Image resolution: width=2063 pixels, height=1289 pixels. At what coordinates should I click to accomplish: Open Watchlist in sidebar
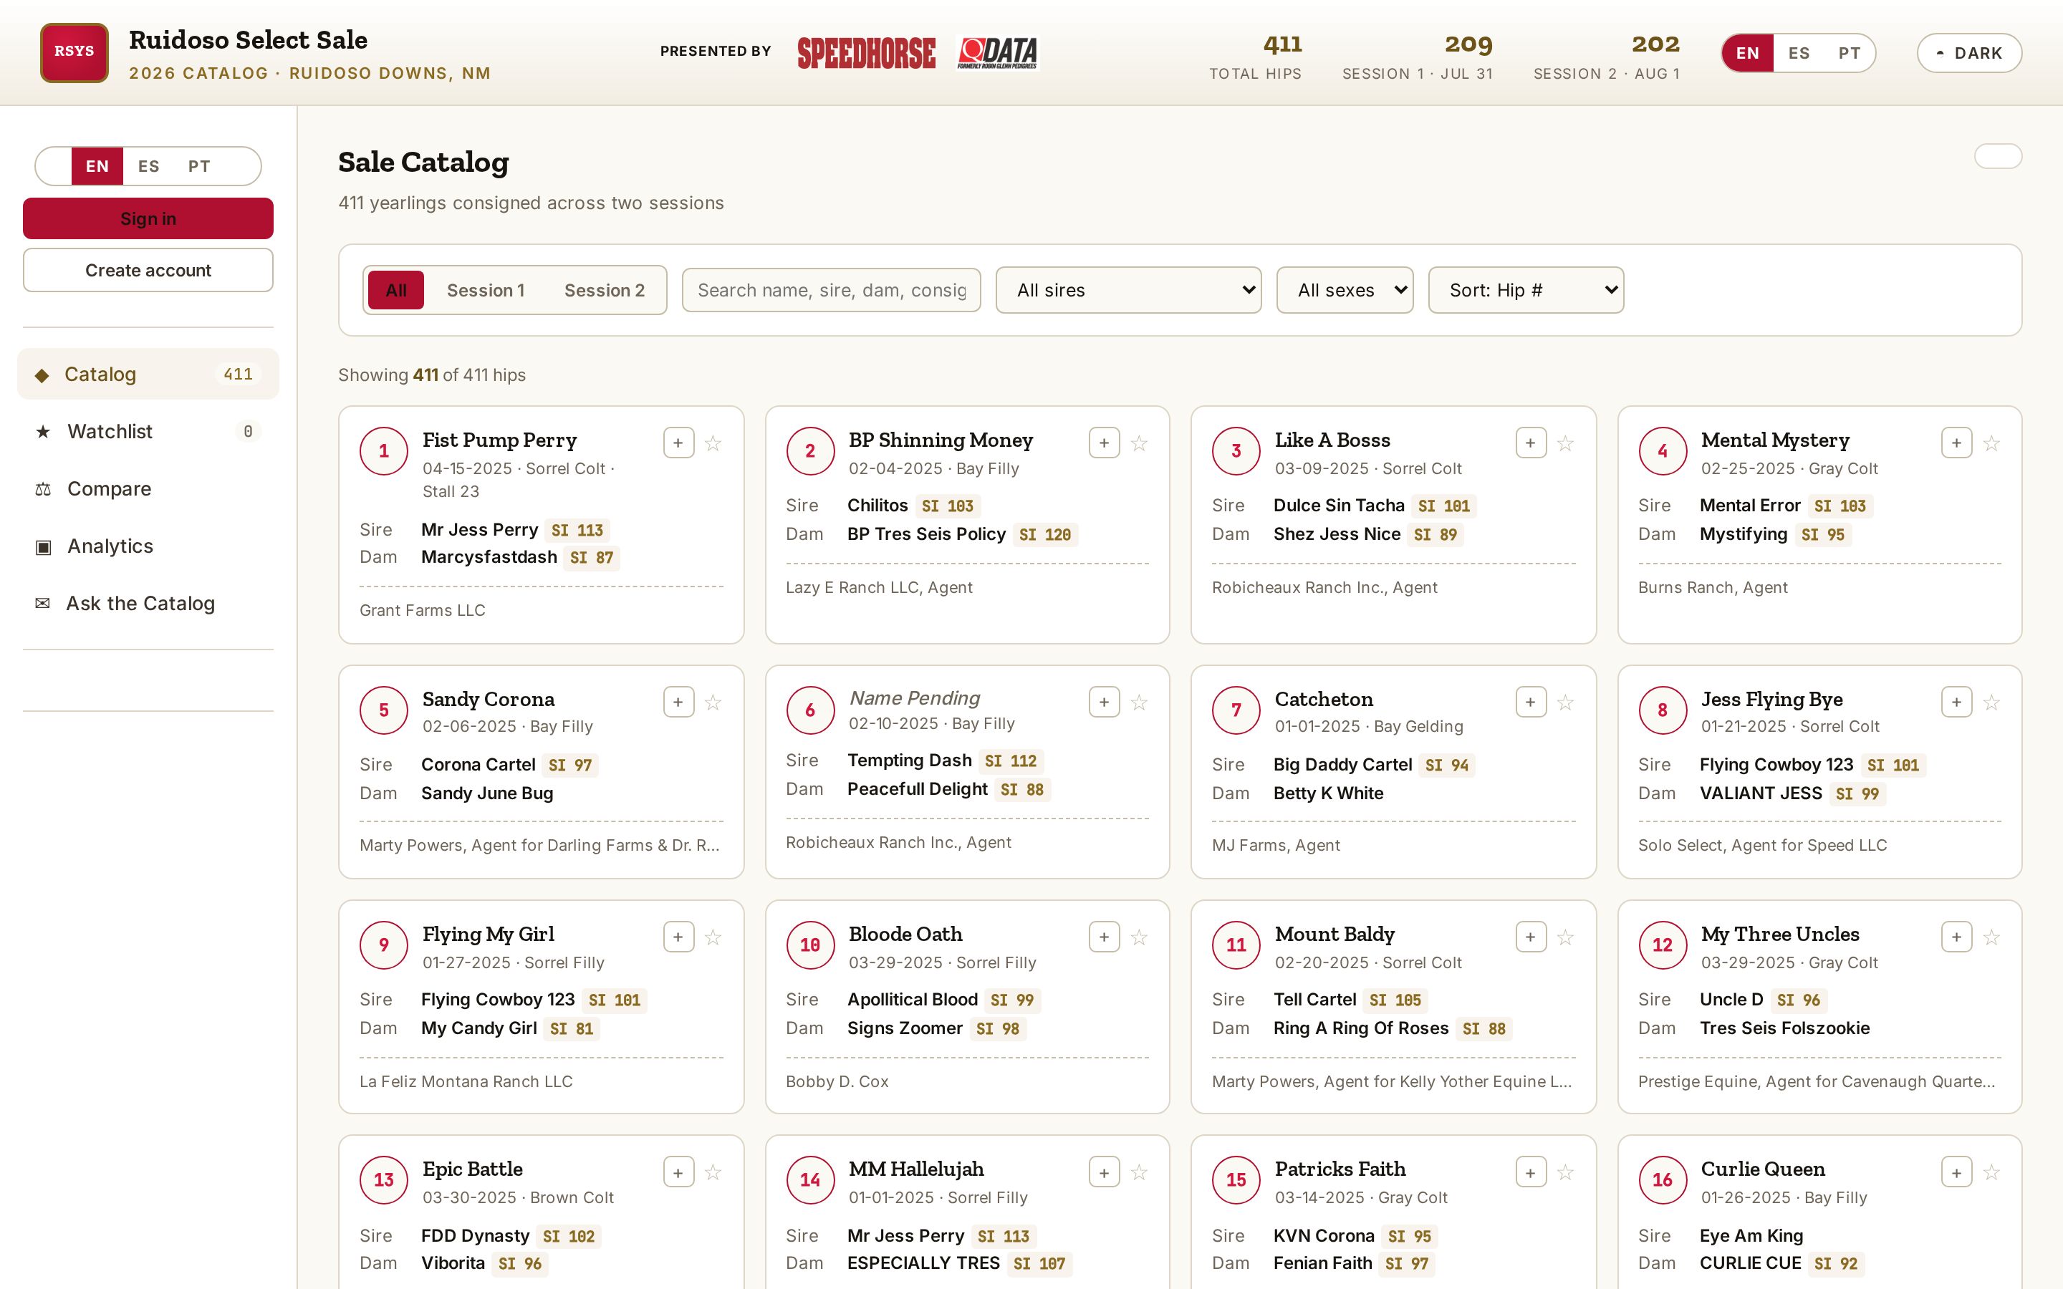click(x=148, y=431)
